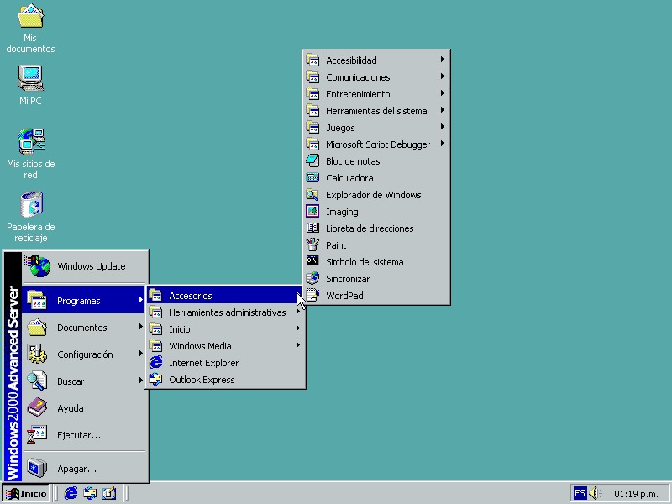Expand the Configuración submenu arrow
672x504 pixels.
click(x=140, y=354)
